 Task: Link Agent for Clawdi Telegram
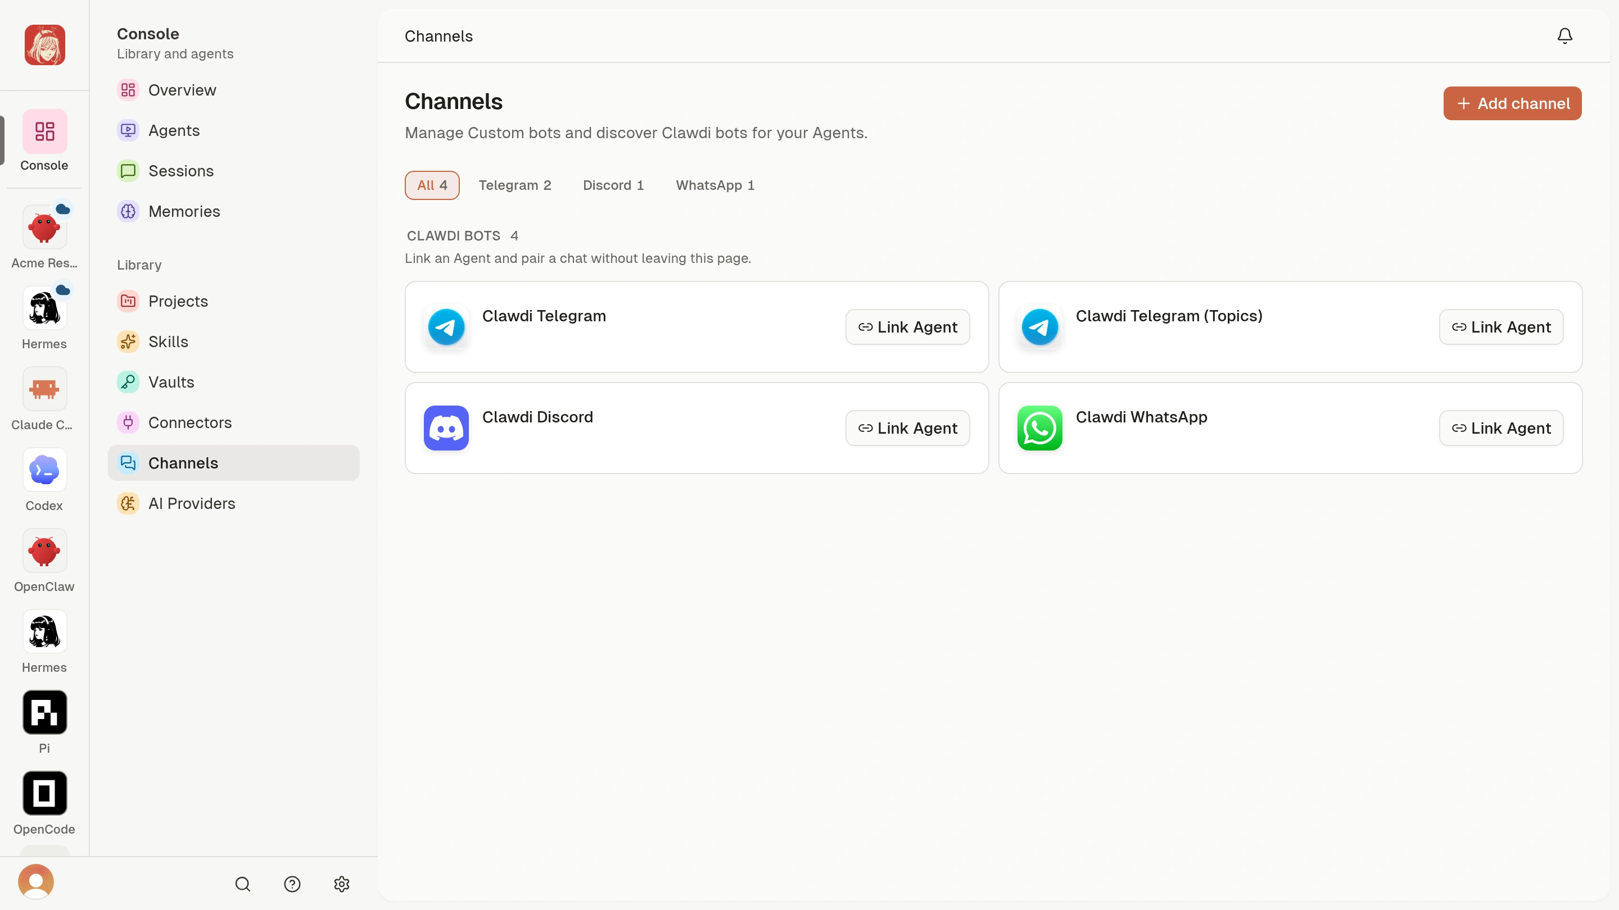click(907, 326)
